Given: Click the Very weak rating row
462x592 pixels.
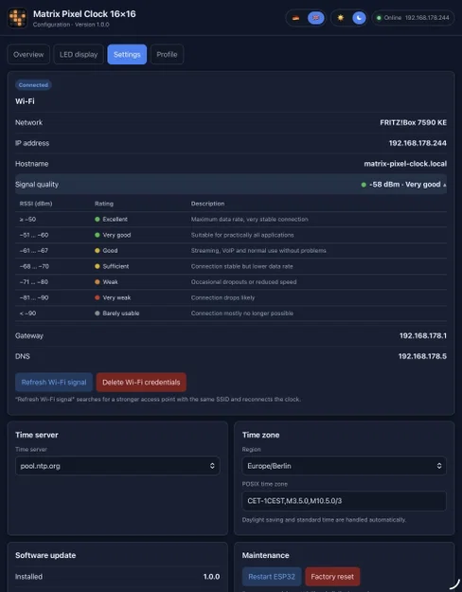Looking at the screenshot, I should click(x=231, y=297).
